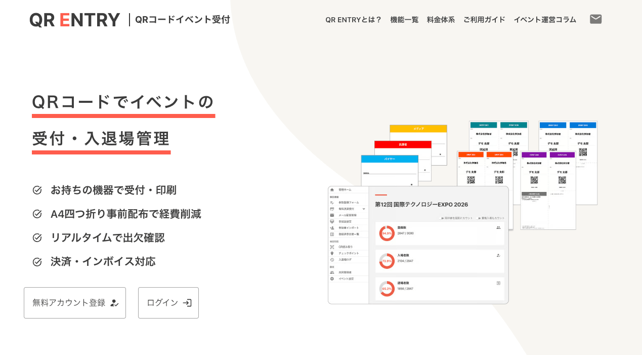Image resolution: width=642 pixels, height=355 pixels.
Task: Click the add-person icon for 参加者インポート
Action: 332,228
